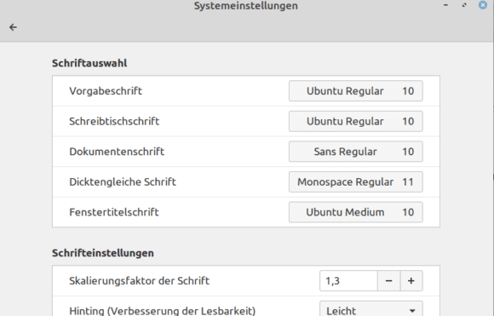Close the Systemeinstellungen window
This screenshot has height=316, width=494.
pos(483,5)
